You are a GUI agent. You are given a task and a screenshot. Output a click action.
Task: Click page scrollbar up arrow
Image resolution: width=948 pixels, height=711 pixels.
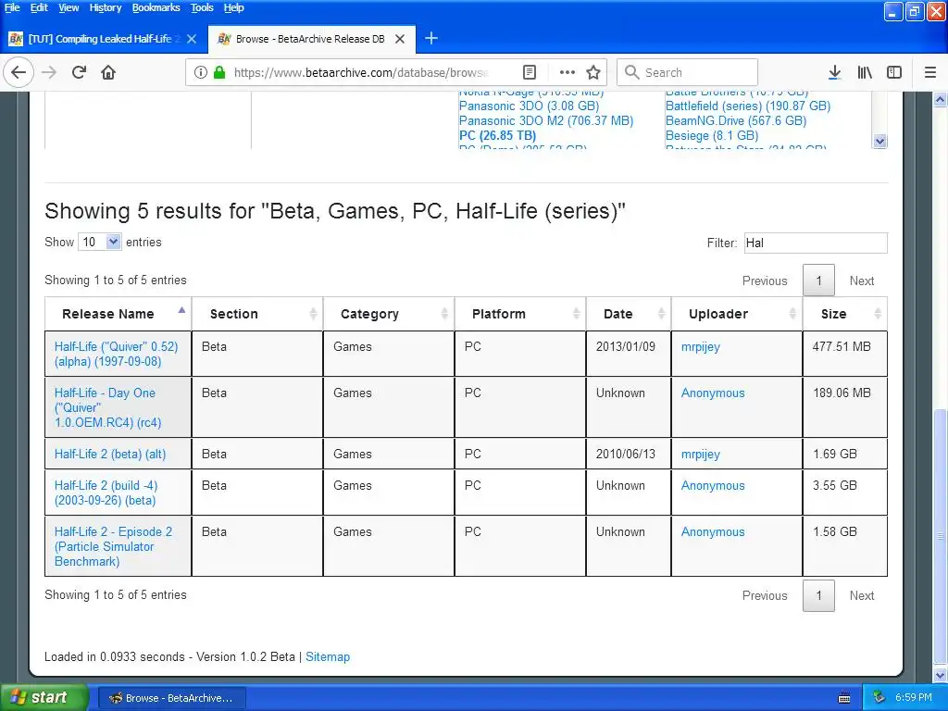(x=941, y=99)
